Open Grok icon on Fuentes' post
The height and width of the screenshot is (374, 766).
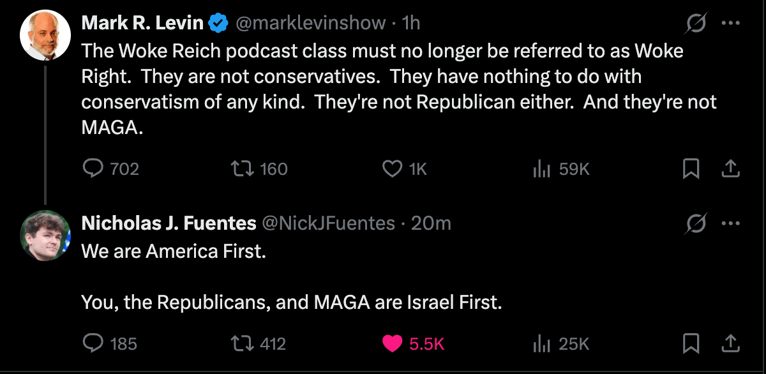pos(695,223)
